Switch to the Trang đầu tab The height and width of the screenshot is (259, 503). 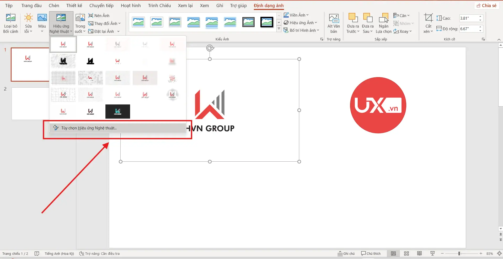coord(31,6)
